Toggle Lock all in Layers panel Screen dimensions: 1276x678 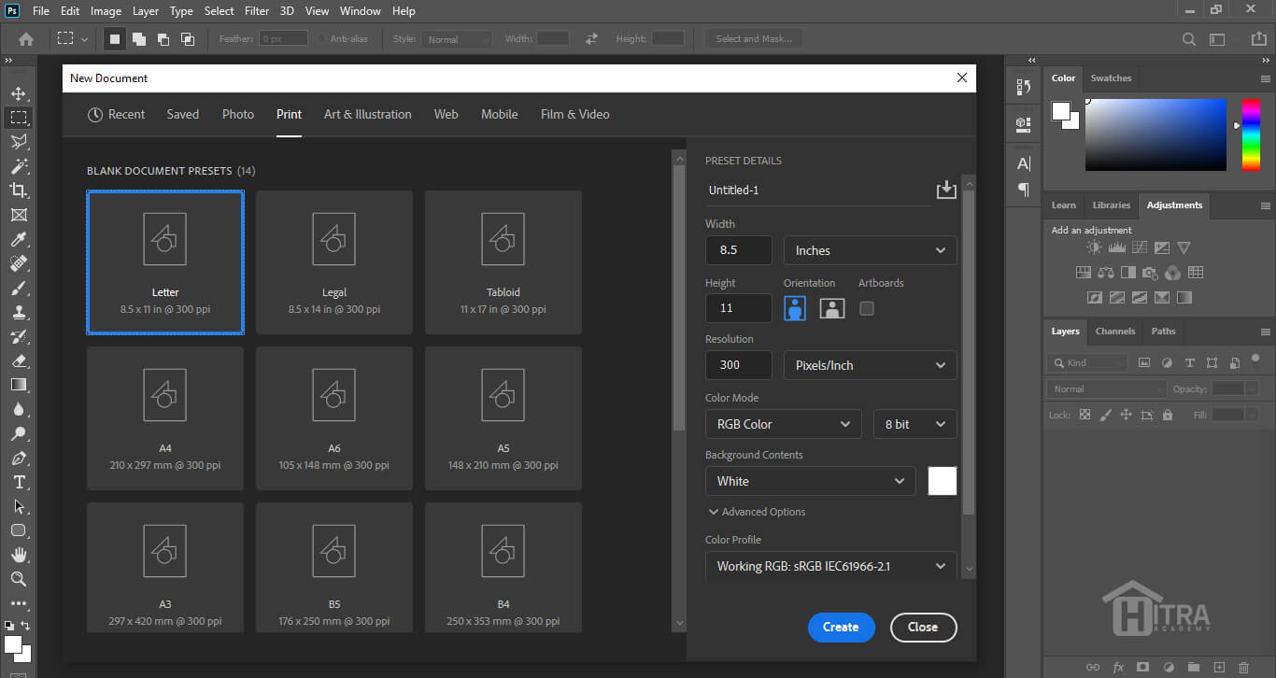coord(1167,415)
